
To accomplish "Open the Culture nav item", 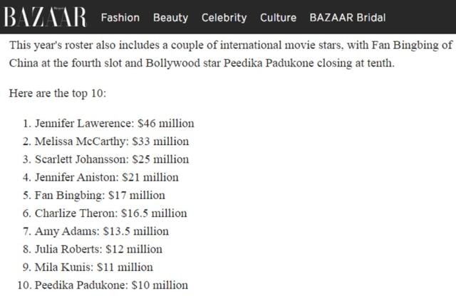I will [278, 18].
